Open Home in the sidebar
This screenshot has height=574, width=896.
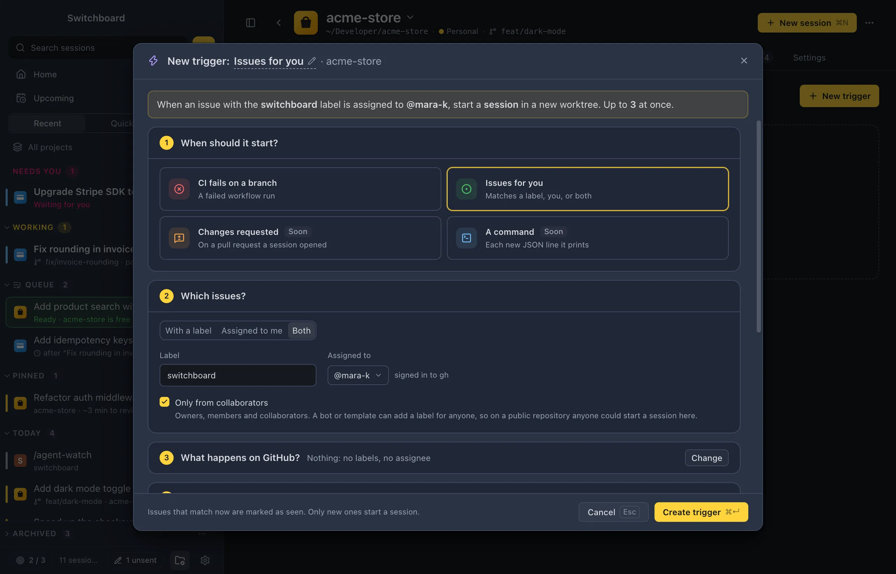pyautogui.click(x=45, y=74)
